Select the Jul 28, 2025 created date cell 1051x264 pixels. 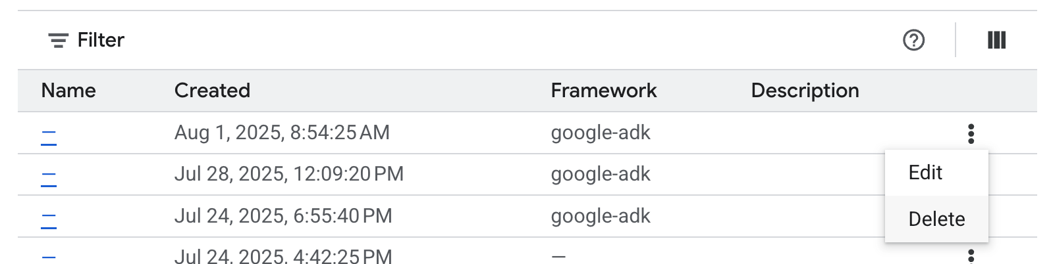(x=288, y=174)
